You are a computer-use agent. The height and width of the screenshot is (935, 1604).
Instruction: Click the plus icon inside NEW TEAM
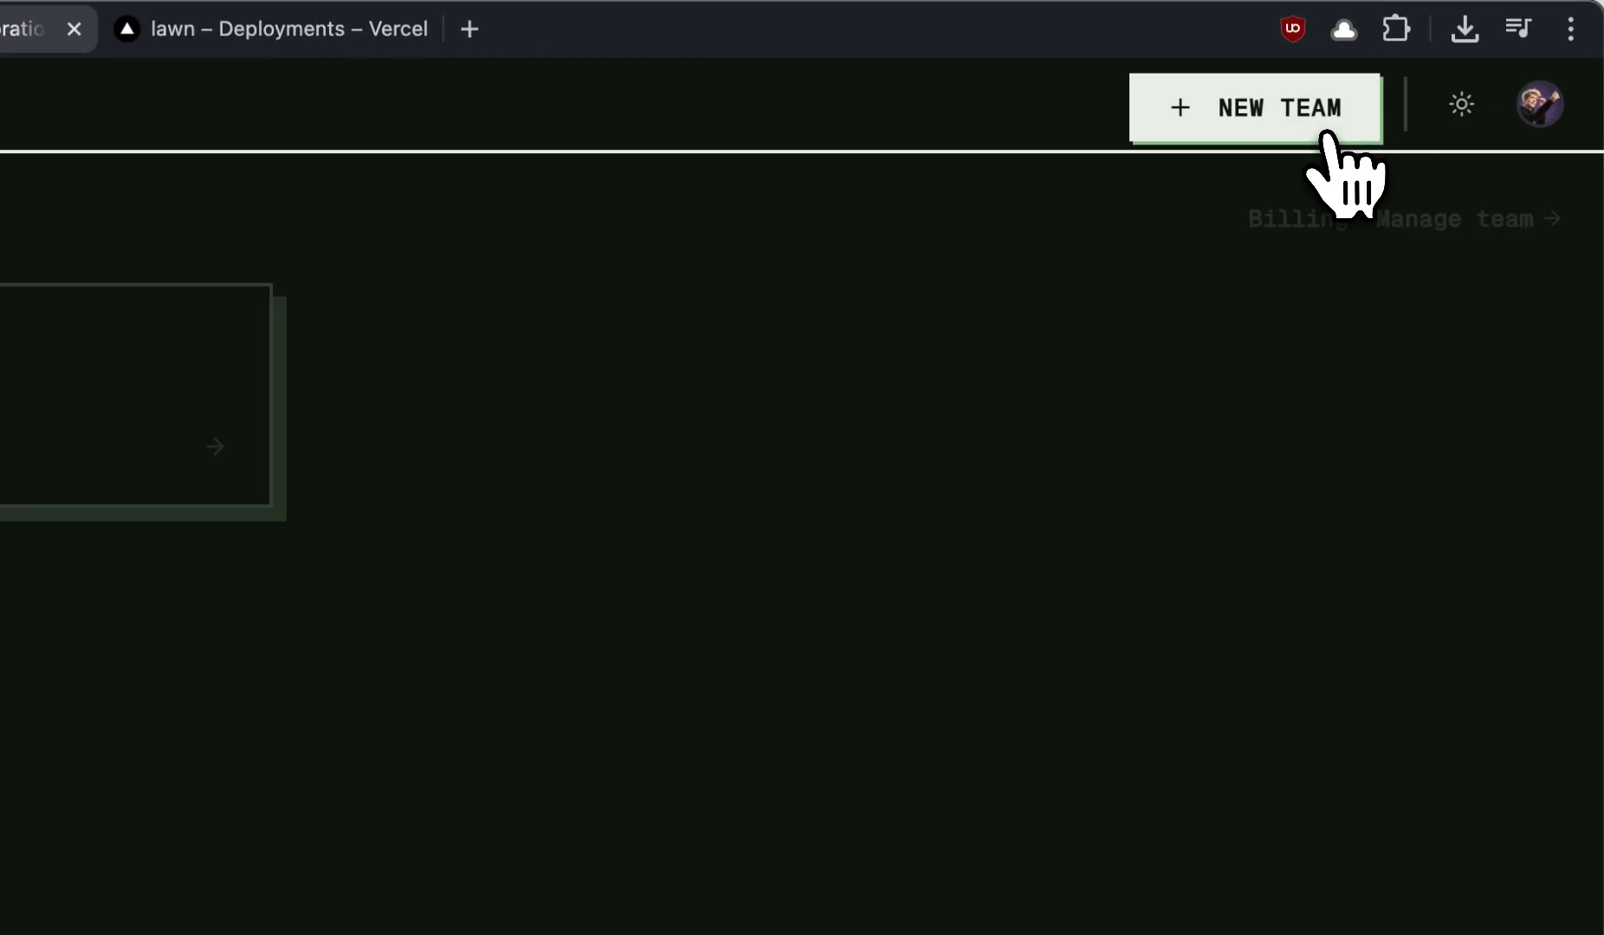[x=1181, y=107]
